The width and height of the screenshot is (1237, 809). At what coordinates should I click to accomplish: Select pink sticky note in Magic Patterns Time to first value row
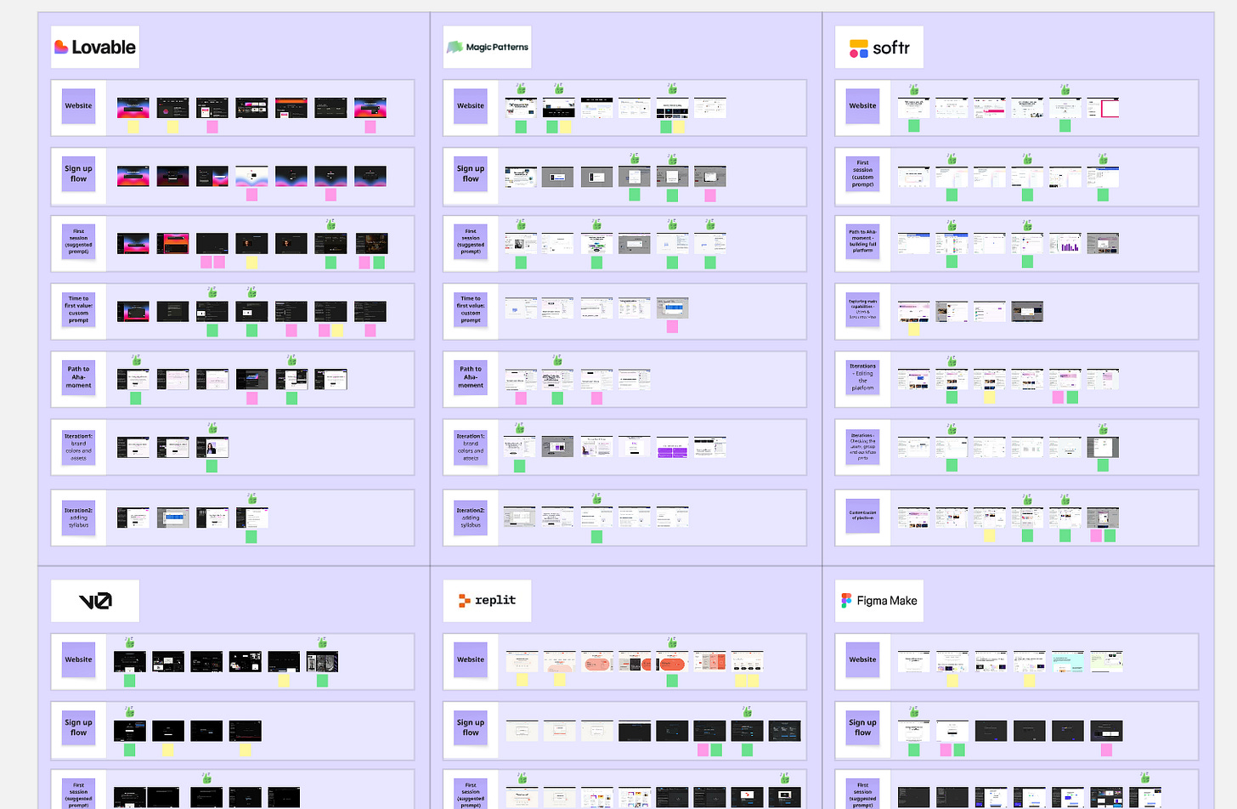point(672,326)
